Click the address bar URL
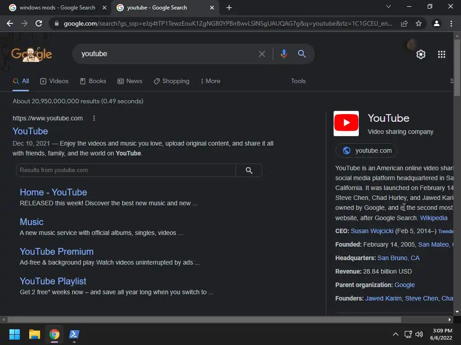 [228, 23]
